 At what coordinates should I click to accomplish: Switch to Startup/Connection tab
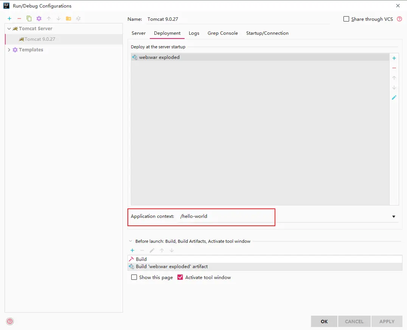(267, 33)
